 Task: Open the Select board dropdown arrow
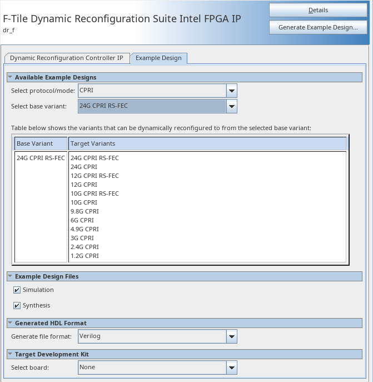point(232,368)
